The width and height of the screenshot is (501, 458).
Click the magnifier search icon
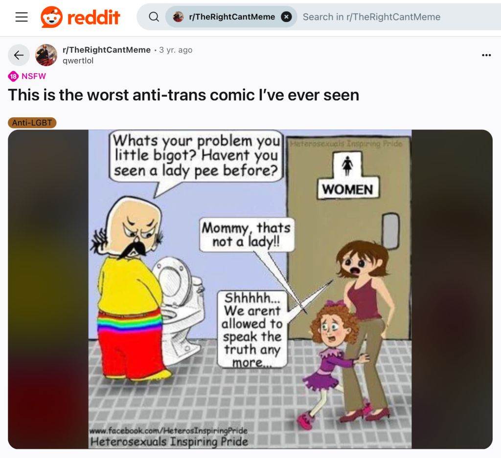pyautogui.click(x=154, y=17)
